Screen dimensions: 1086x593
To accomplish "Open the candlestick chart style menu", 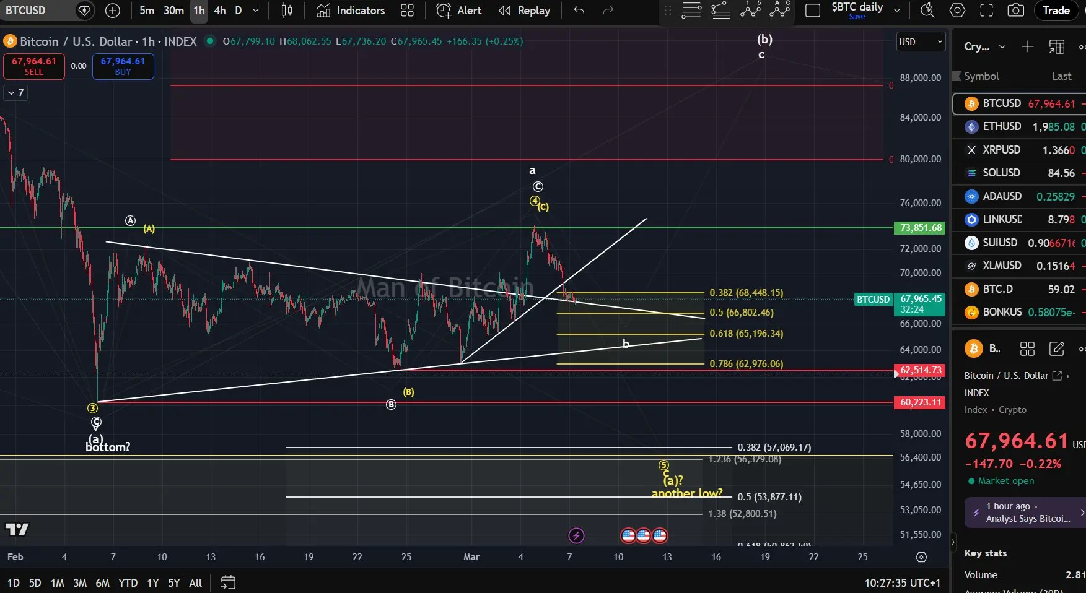I will 287,11.
